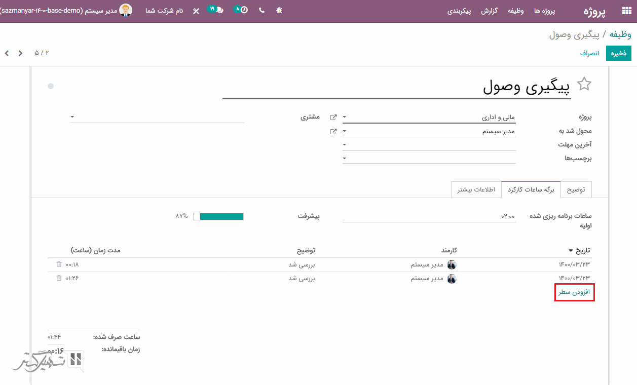Delete the 01:26 timesheet row
Viewport: 637px width, 385px height.
[x=59, y=278]
